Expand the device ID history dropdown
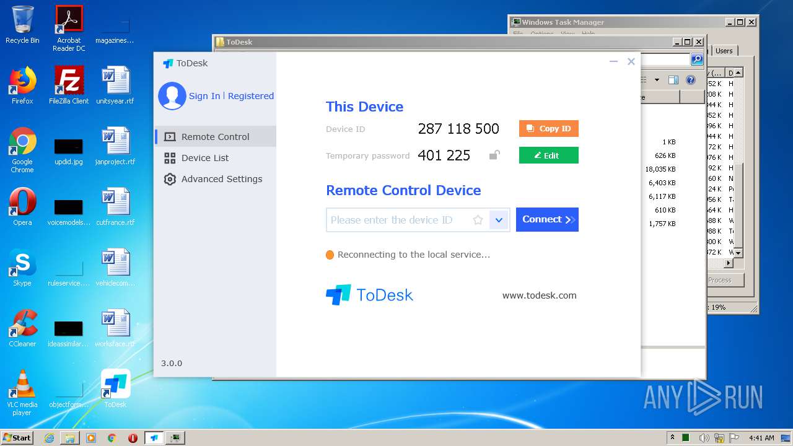 [499, 220]
